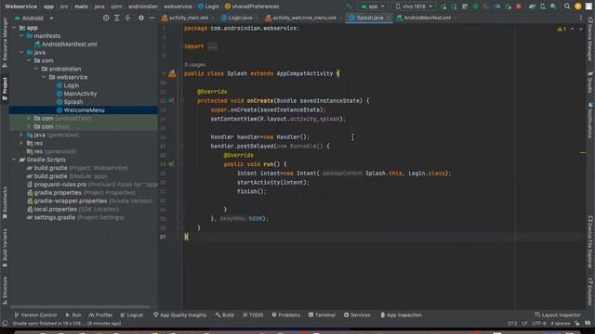Toggle the Bookmarks side panel

5,203
